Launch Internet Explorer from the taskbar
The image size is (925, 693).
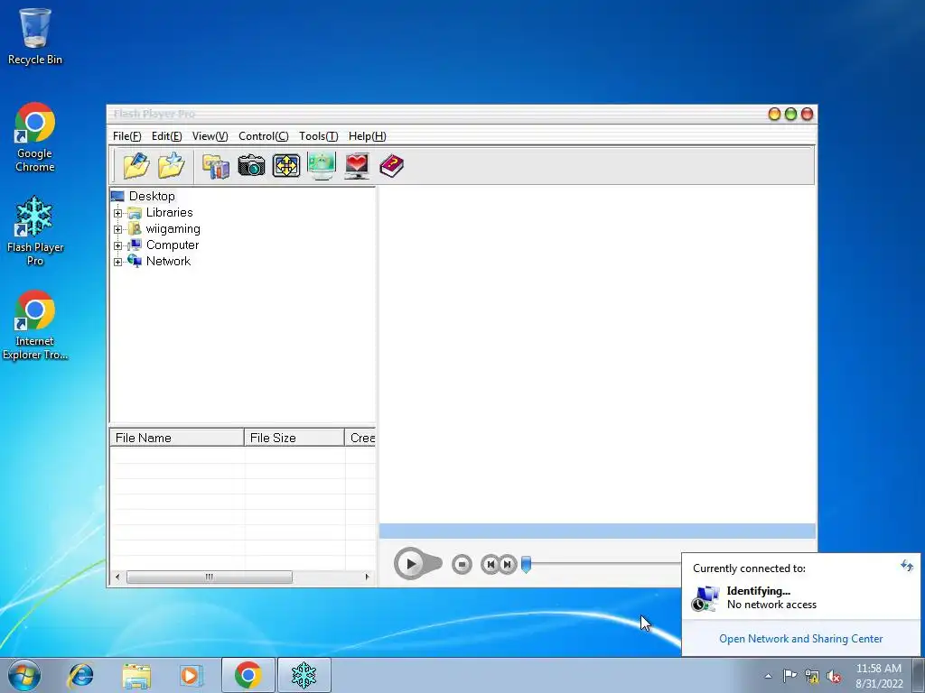[x=80, y=675]
